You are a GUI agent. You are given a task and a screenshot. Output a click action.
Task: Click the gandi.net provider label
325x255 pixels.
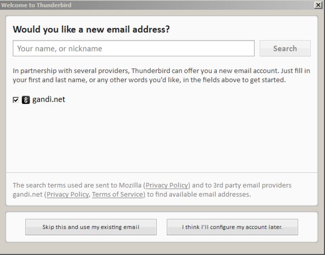[x=49, y=99]
